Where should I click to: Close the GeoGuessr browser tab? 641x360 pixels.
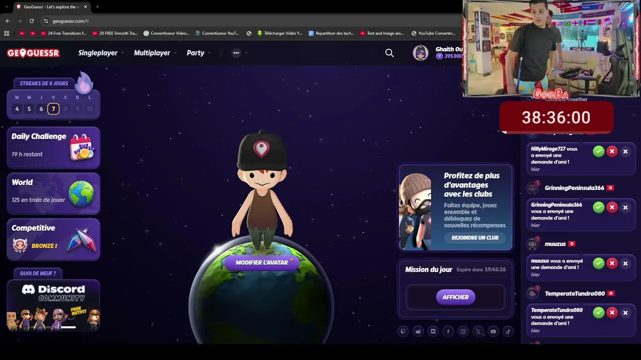[85, 7]
